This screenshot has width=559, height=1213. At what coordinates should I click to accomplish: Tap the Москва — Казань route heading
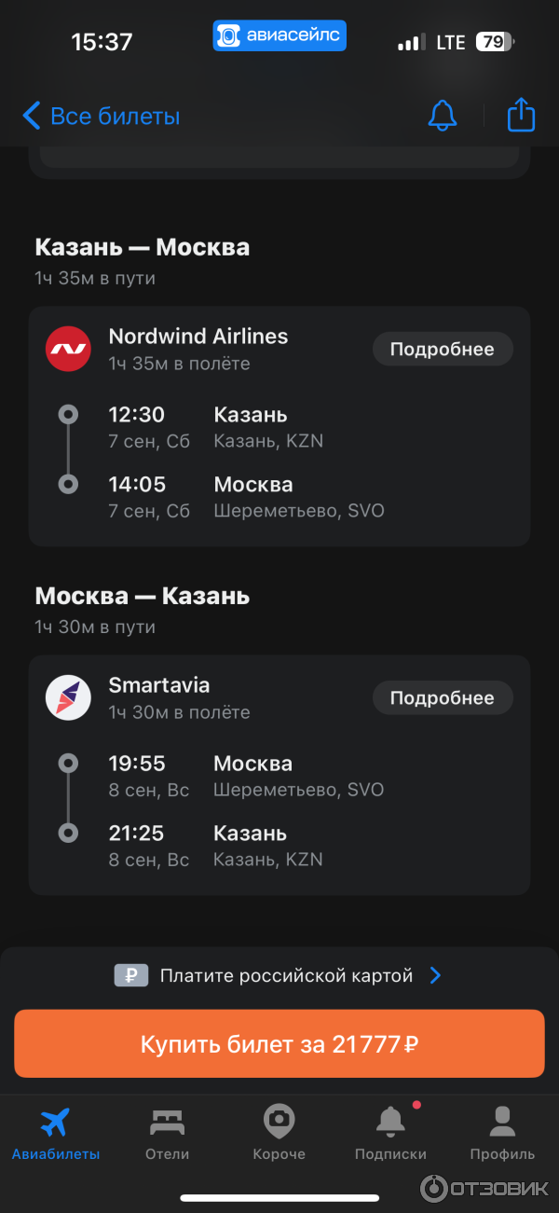(x=143, y=596)
